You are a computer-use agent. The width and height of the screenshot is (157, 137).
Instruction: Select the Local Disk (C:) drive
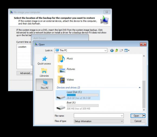(78, 95)
